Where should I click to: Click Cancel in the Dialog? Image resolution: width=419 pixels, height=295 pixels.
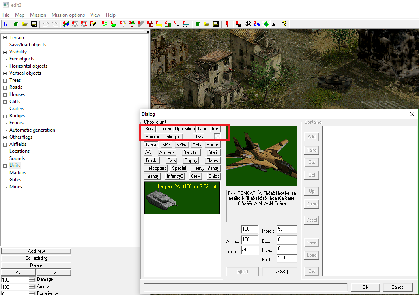point(398,287)
